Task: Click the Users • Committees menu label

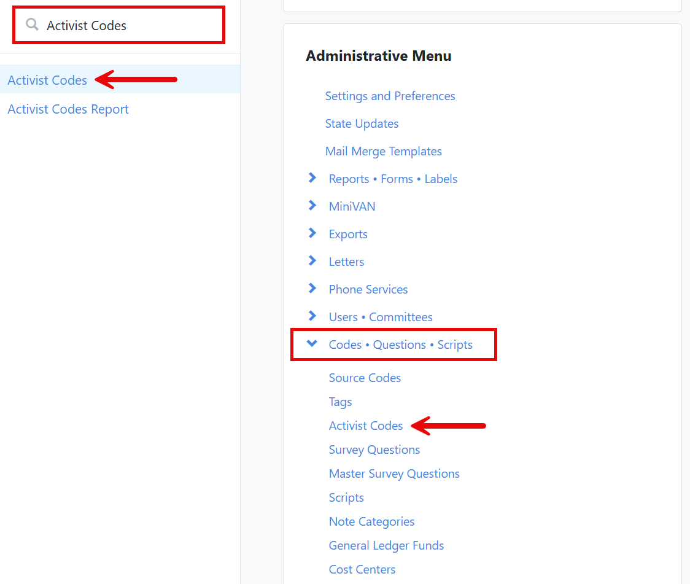Action: pyautogui.click(x=381, y=317)
